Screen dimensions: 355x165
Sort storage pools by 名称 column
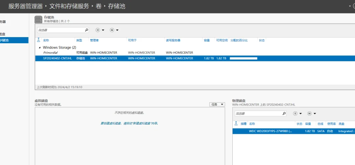[x=46, y=40]
